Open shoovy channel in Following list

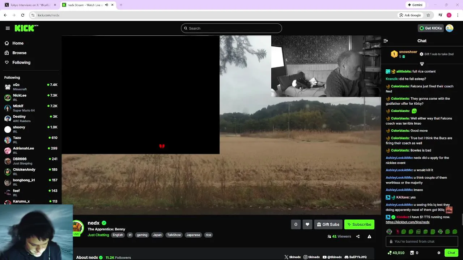pyautogui.click(x=31, y=129)
